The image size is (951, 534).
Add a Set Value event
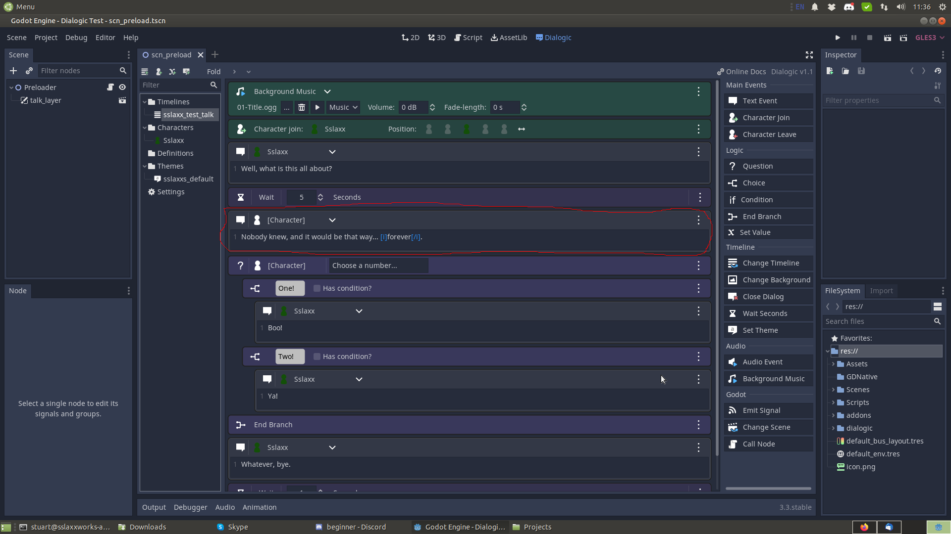pyautogui.click(x=768, y=232)
